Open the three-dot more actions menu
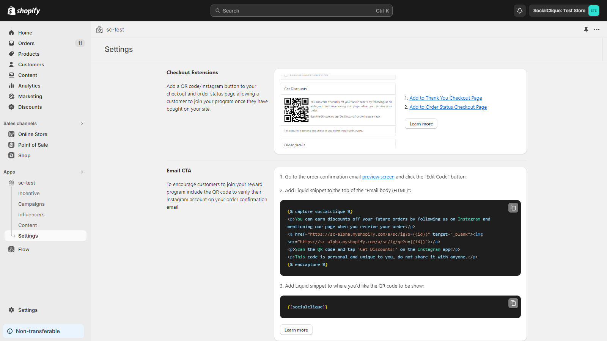The height and width of the screenshot is (341, 607). click(597, 30)
